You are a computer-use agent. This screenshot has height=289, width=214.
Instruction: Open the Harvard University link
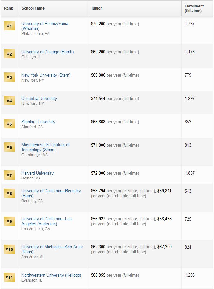pos(37,173)
